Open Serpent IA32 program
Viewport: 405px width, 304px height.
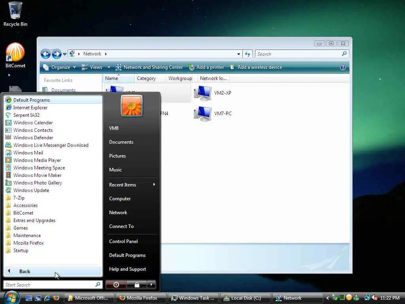[53, 115]
